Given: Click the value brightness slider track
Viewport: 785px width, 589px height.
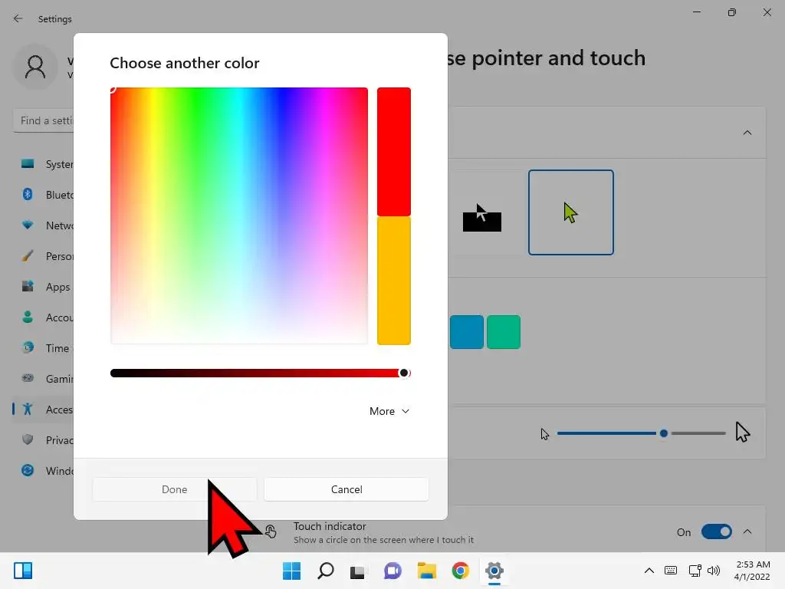Looking at the screenshot, I should (x=261, y=373).
